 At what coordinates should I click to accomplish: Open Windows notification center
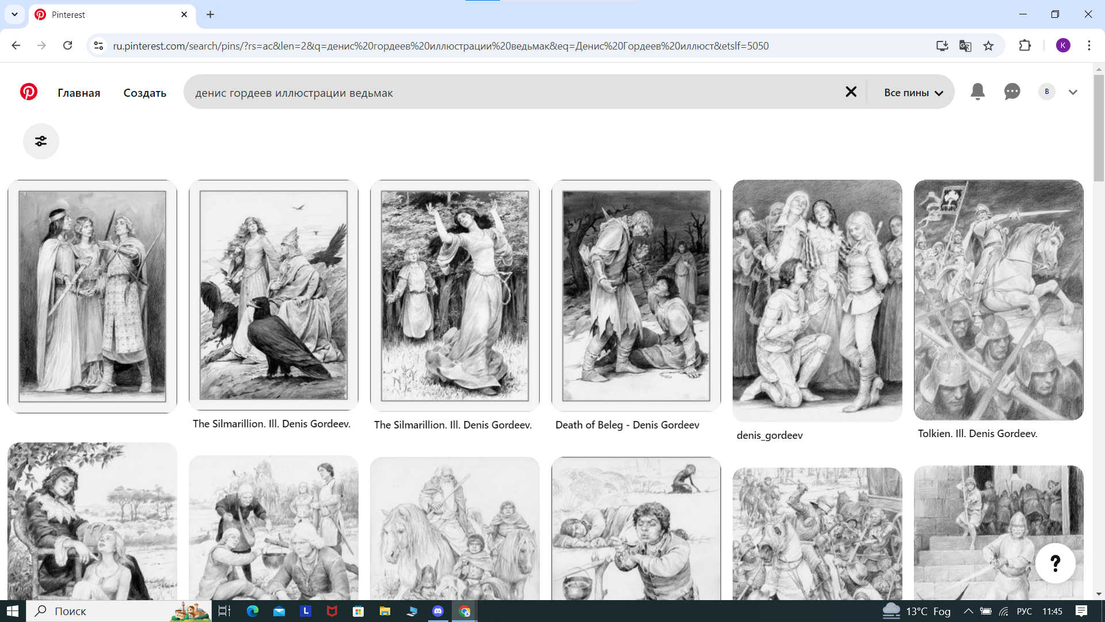pyautogui.click(x=1081, y=611)
